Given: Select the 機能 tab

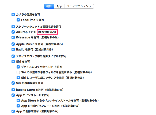Looking at the screenshot, I should [49, 6].
